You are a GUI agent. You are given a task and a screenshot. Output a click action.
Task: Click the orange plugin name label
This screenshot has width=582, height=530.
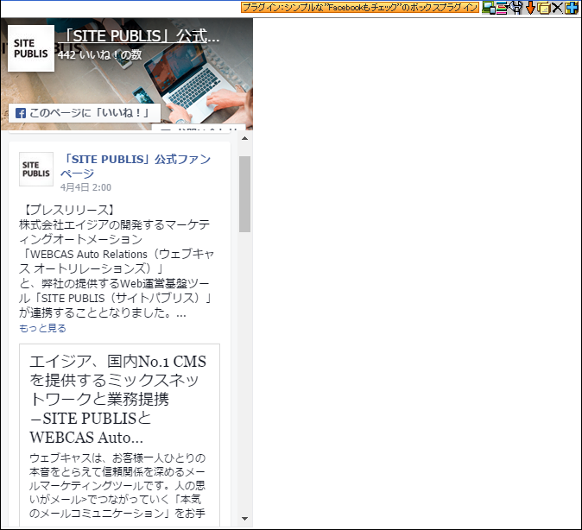pos(359,7)
